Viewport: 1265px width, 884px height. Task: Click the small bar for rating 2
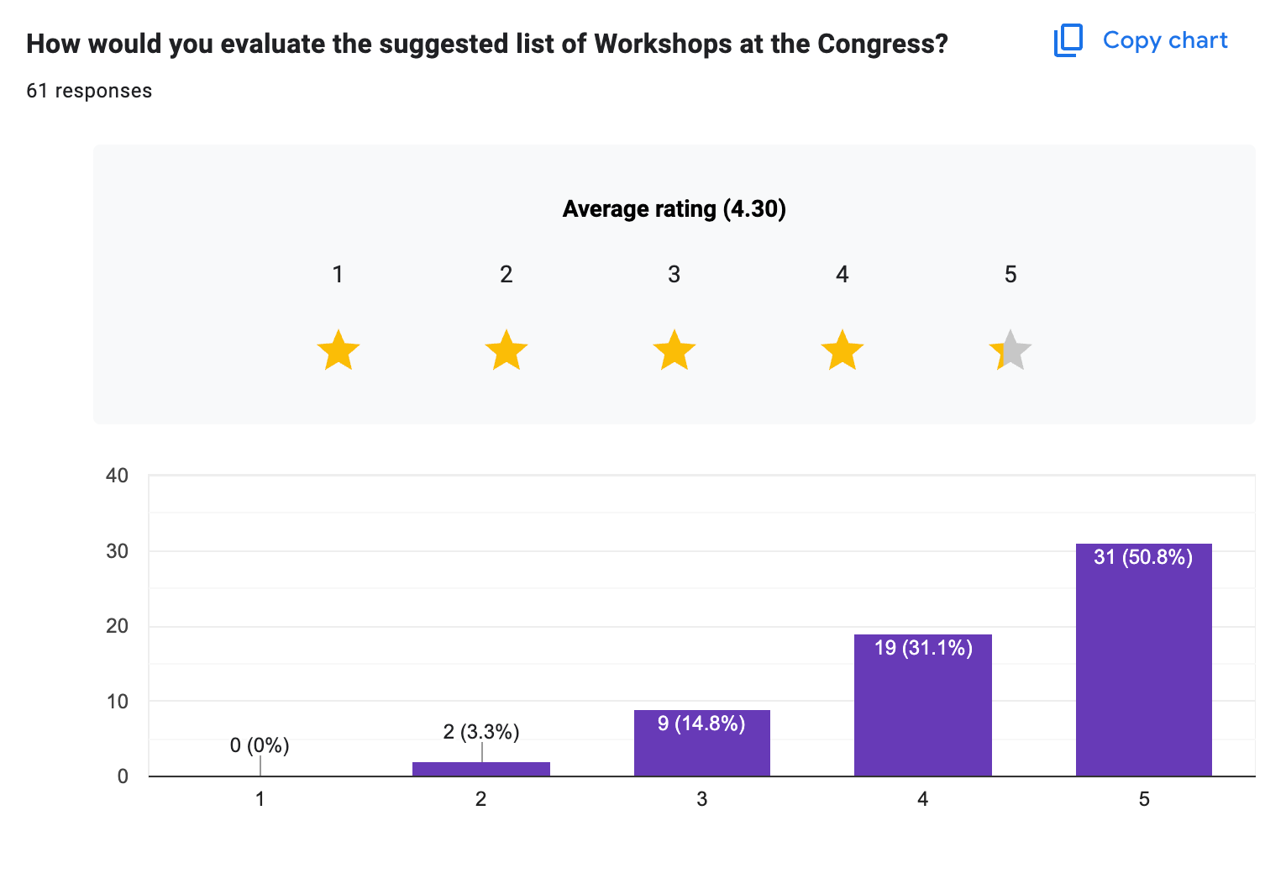480,769
